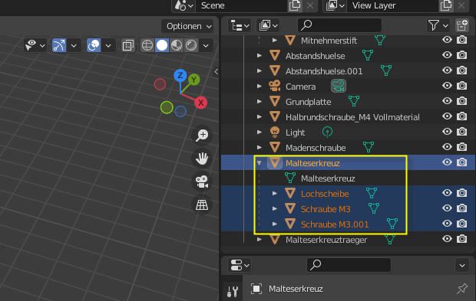Click the outliner search field
Screen dimensions: 476x301
click(x=339, y=25)
